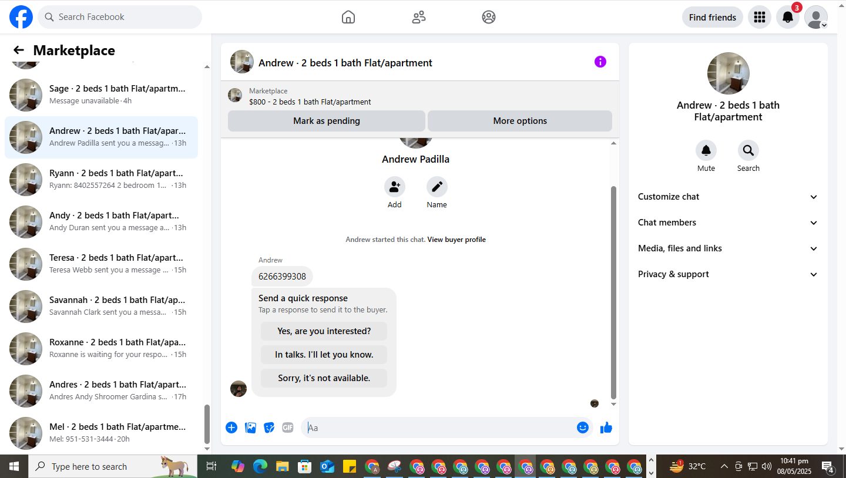This screenshot has height=478, width=846.
Task: Open the emoji picker
Action: (583, 427)
